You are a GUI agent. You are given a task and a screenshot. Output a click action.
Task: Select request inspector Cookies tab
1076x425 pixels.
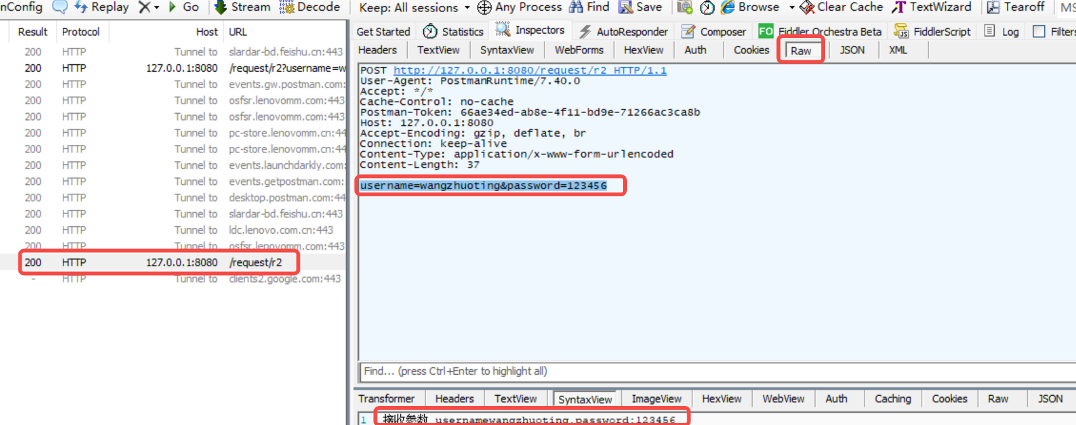(x=751, y=50)
